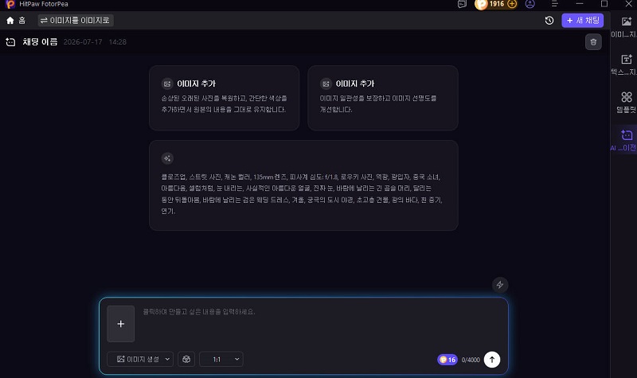
Task: Click the chat name icon beside 채팅 이름
Action: pos(10,42)
